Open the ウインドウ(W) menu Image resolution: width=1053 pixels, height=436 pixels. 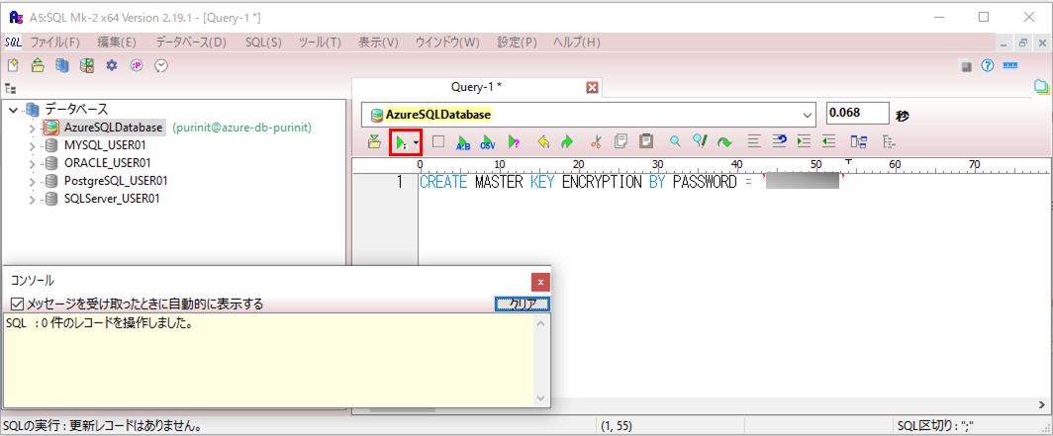(447, 43)
